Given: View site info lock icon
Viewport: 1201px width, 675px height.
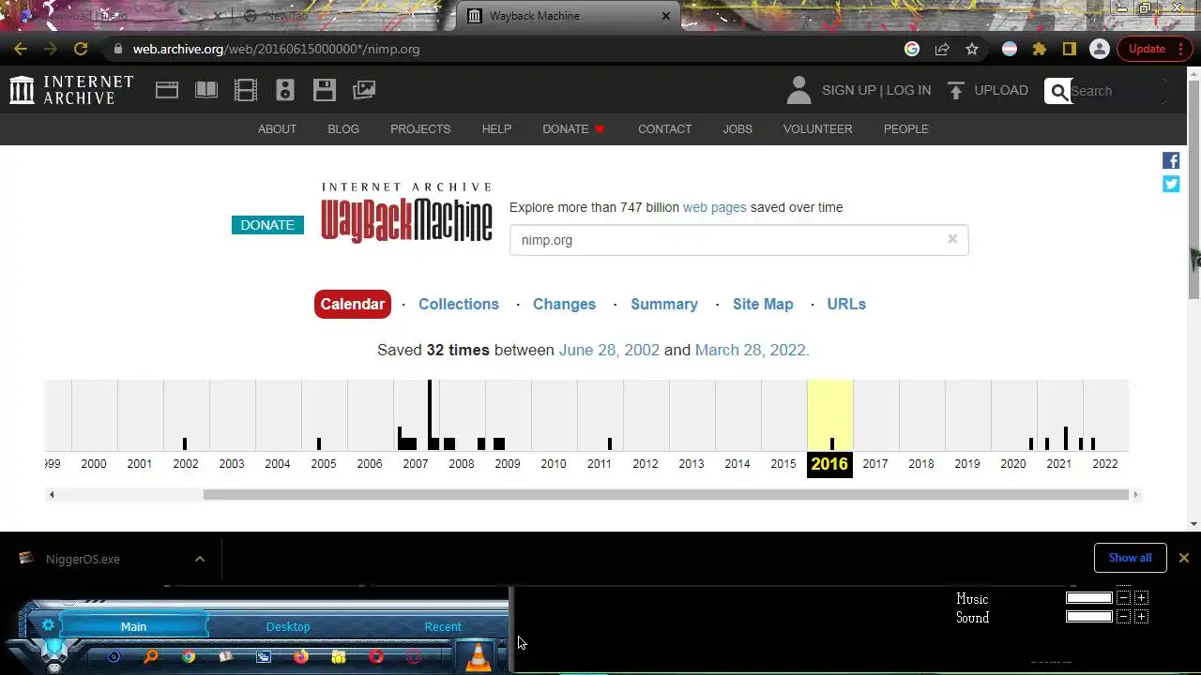Looking at the screenshot, I should pos(117,49).
